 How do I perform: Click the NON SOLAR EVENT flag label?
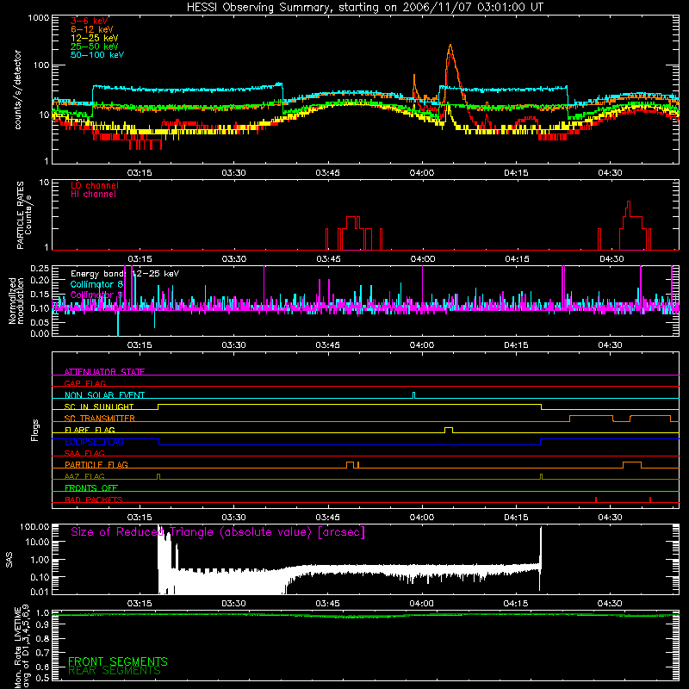[104, 395]
